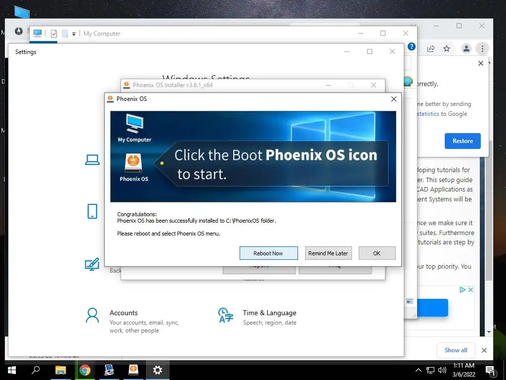Open the Personalization icon in Settings
The width and height of the screenshot is (506, 380).
[x=92, y=264]
